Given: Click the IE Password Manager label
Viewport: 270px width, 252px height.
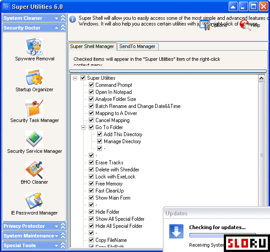Looking at the screenshot, I should (34, 213).
